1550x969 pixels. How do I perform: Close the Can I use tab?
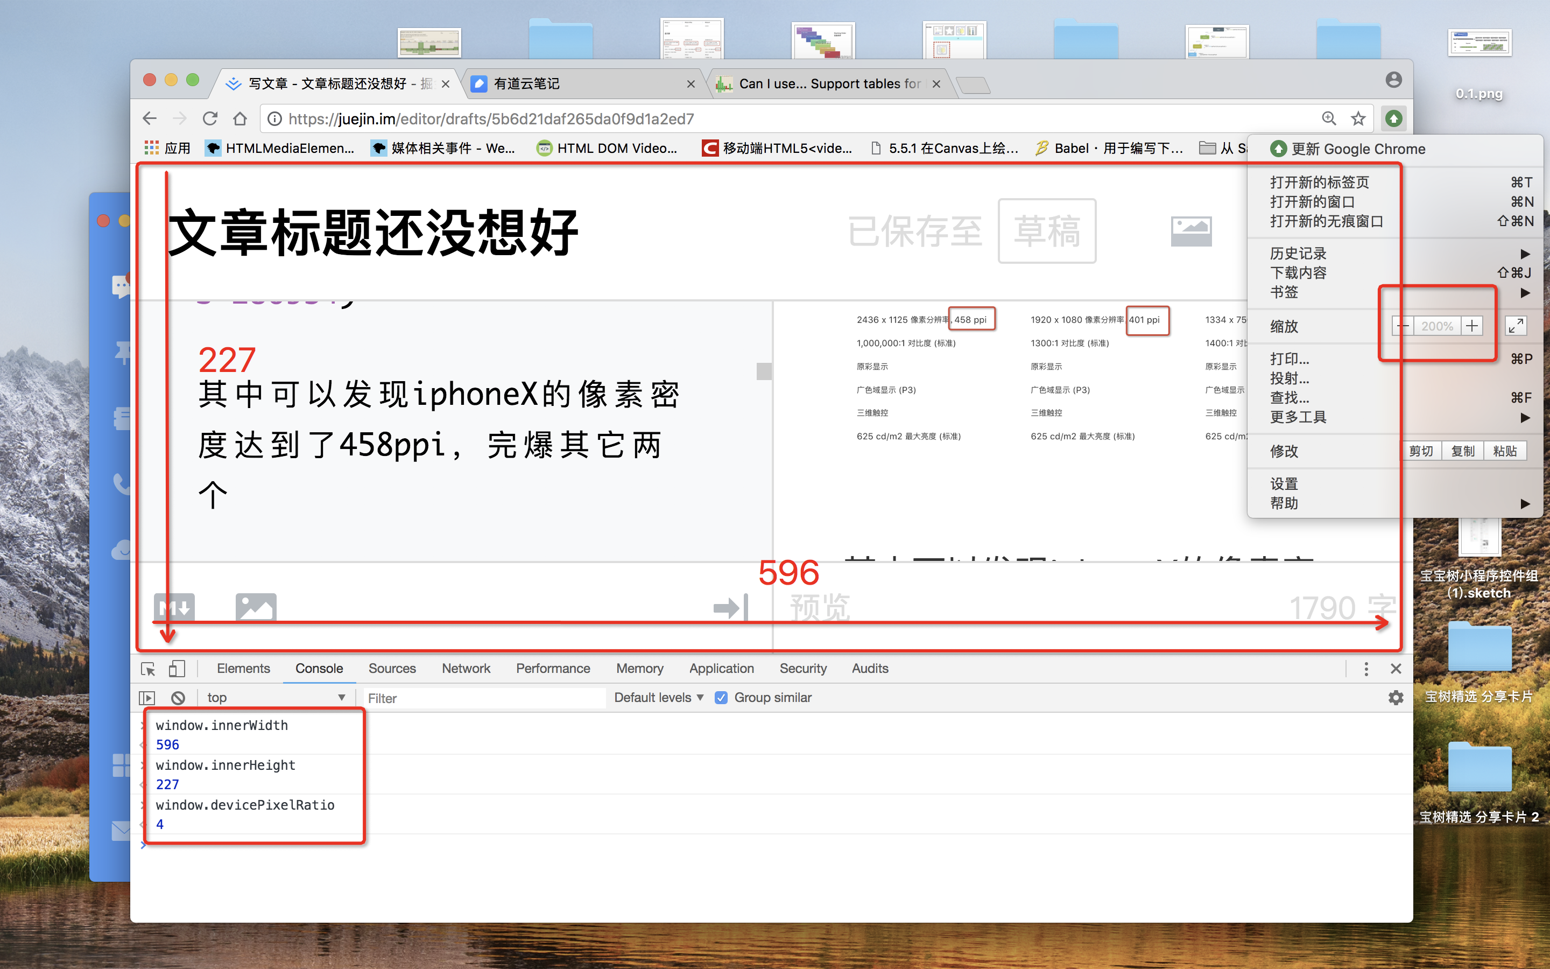point(936,84)
